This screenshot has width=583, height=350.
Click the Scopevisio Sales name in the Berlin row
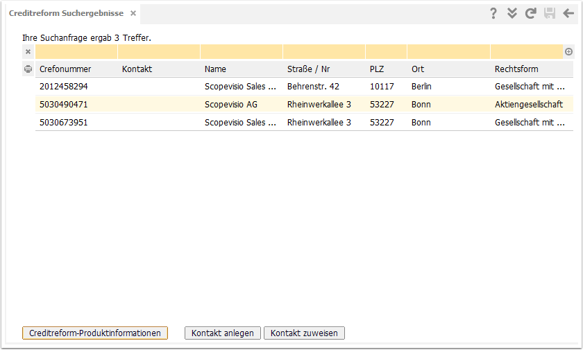[x=240, y=87]
